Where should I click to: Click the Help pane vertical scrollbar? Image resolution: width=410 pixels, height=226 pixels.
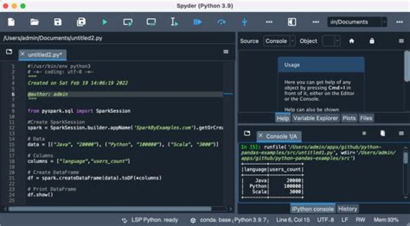pos(407,66)
